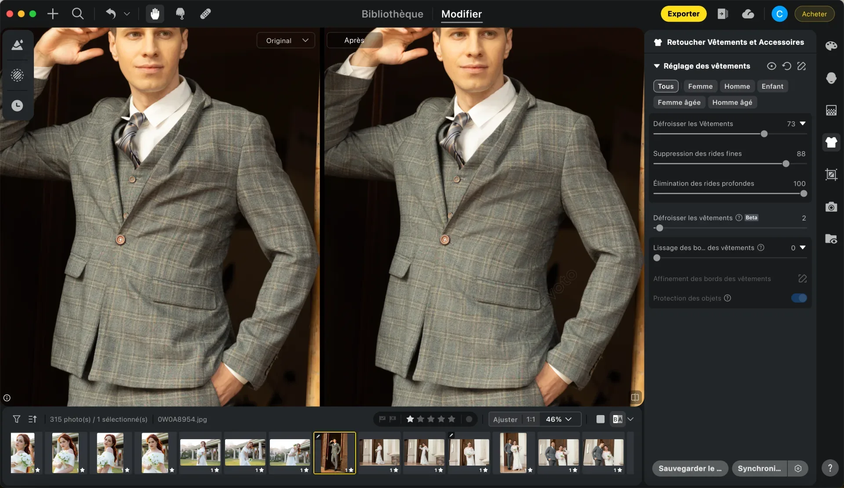Expand Défroisser les Vêtements value arrow

803,123
